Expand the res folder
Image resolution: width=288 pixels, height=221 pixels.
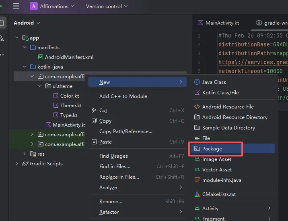25,154
